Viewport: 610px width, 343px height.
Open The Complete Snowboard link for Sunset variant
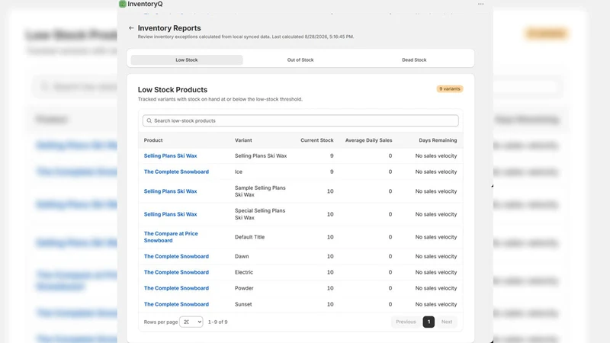click(176, 304)
